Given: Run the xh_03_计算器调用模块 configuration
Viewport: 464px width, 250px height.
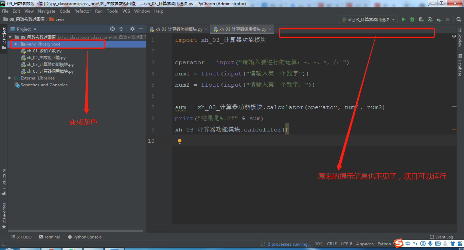Looking at the screenshot, I should tap(404, 19).
